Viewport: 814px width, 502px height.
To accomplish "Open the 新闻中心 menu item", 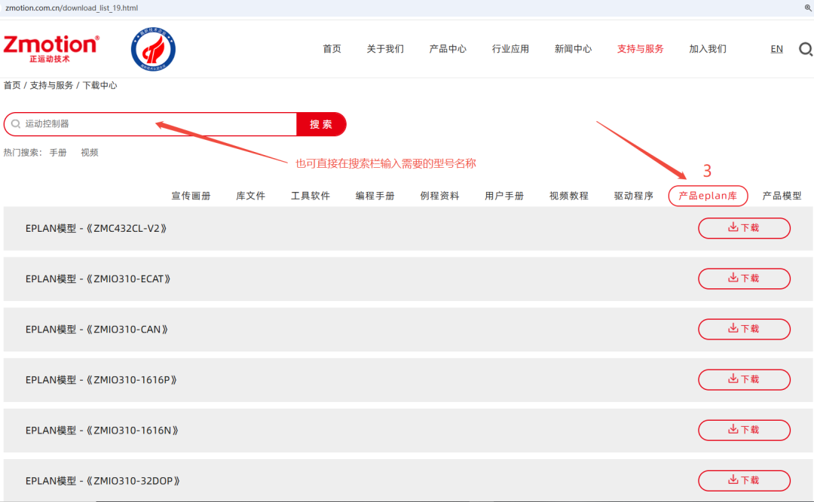I will pyautogui.click(x=573, y=48).
